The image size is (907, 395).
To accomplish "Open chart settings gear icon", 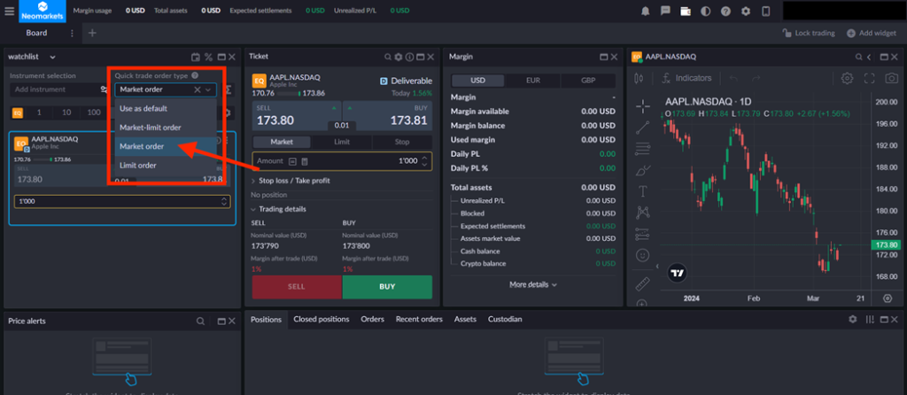I will [x=848, y=78].
